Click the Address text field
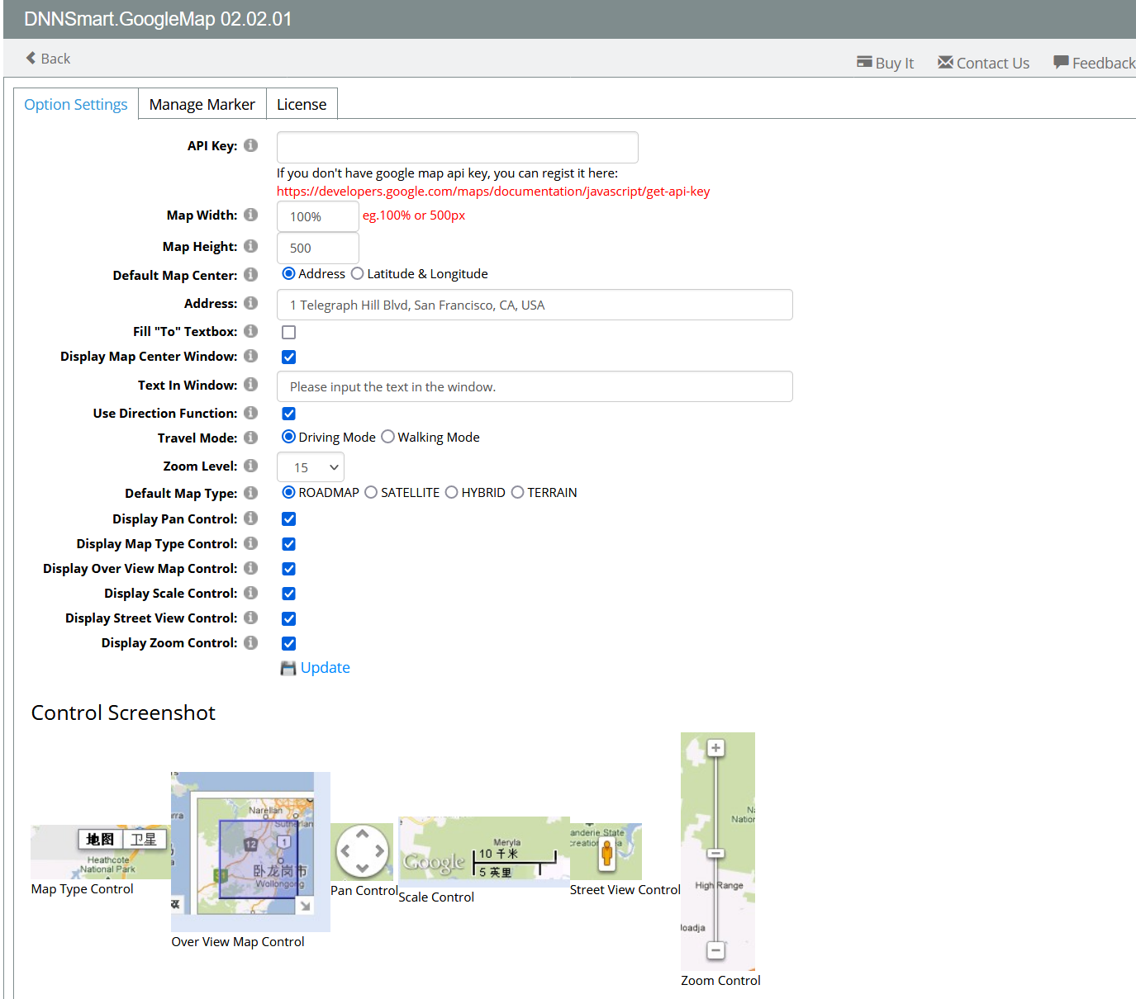The image size is (1136, 999). (x=535, y=305)
